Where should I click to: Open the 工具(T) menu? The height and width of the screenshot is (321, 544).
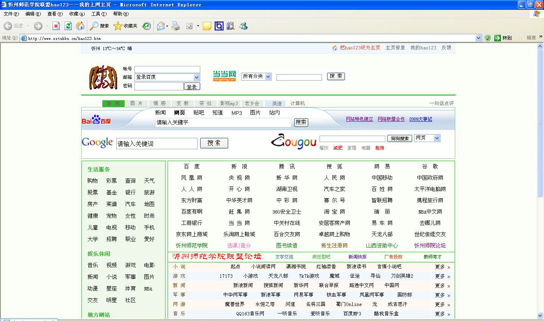99,14
